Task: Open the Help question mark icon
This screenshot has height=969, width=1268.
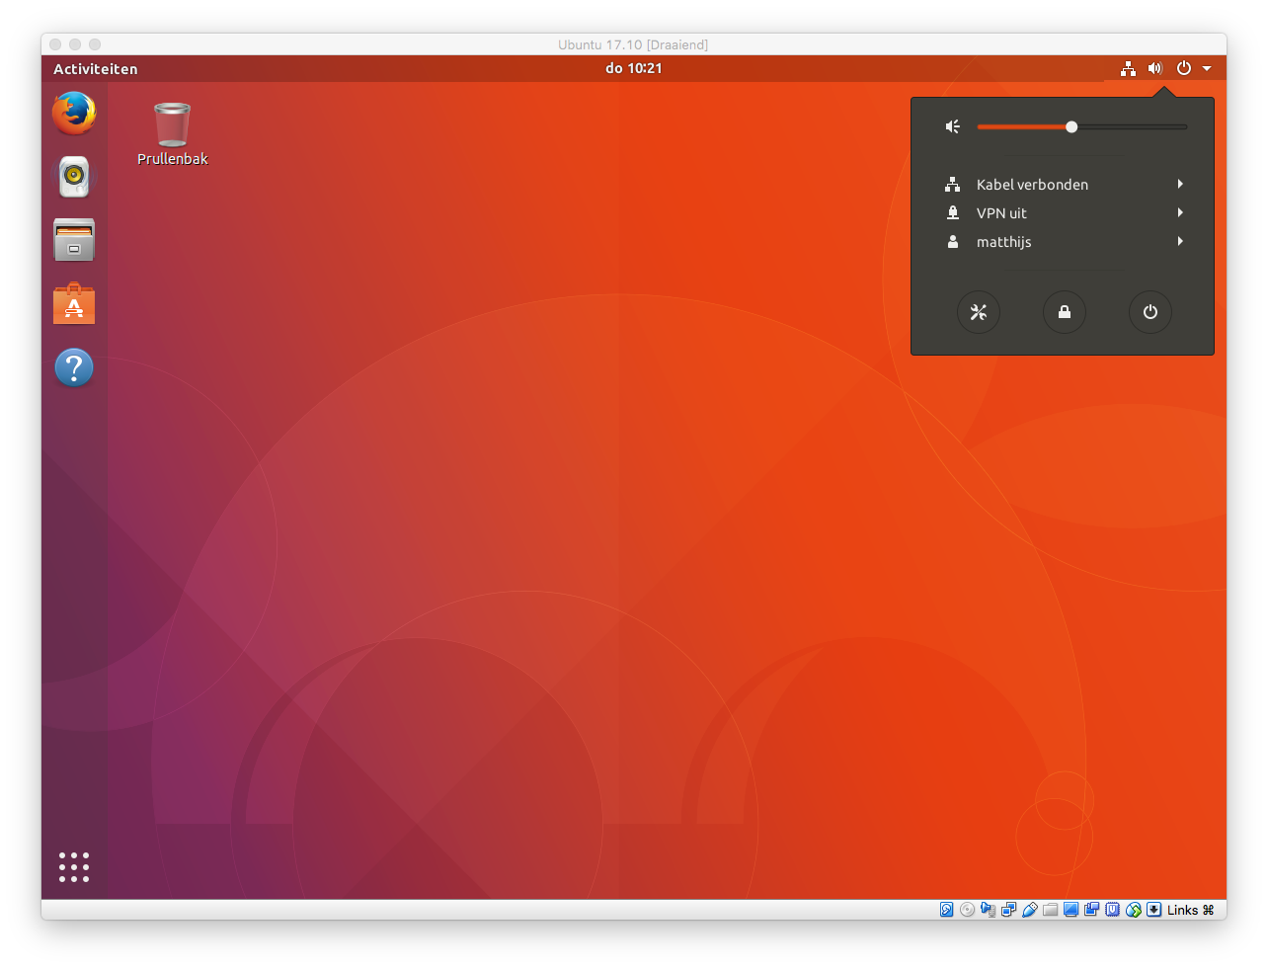Action: pyautogui.click(x=74, y=367)
